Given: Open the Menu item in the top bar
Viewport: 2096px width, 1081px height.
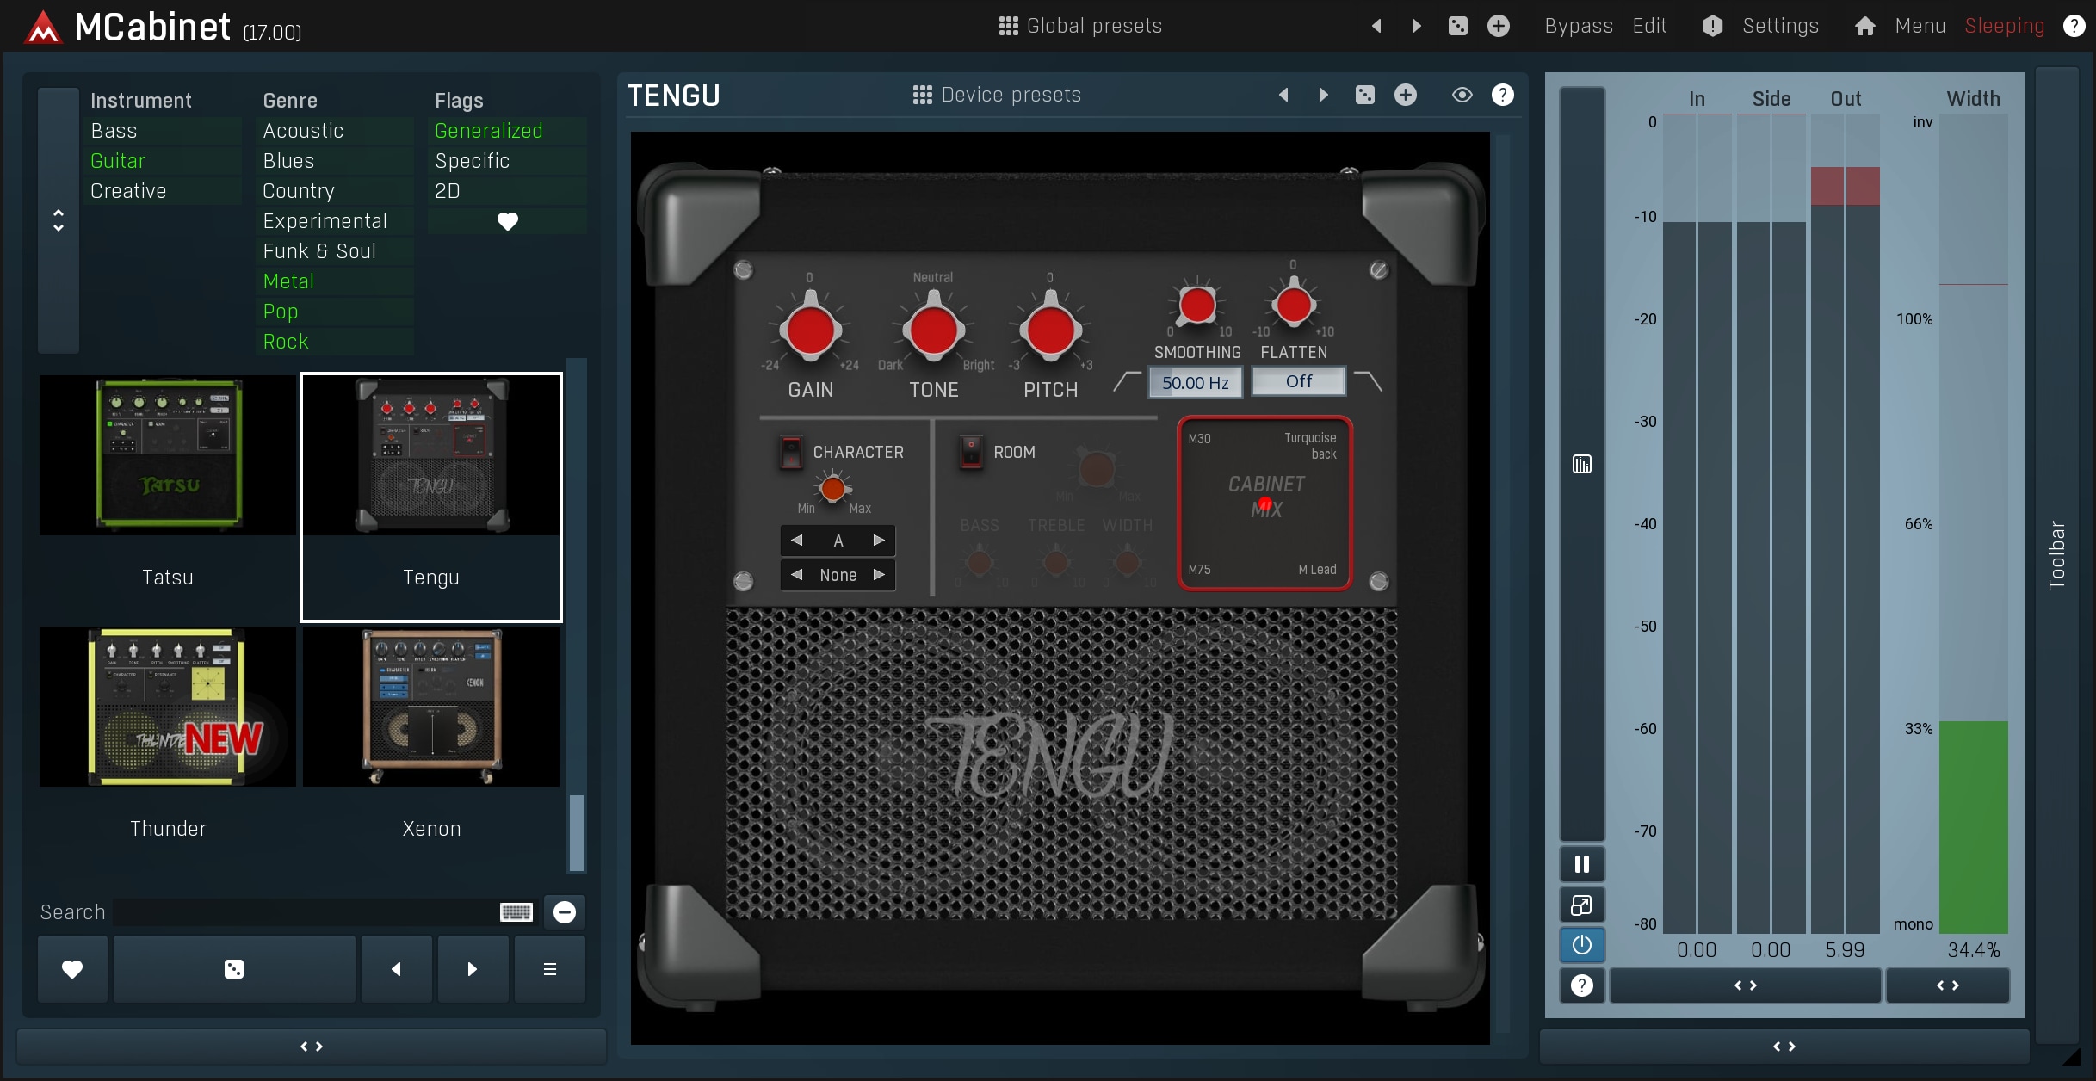Looking at the screenshot, I should [x=1920, y=26].
